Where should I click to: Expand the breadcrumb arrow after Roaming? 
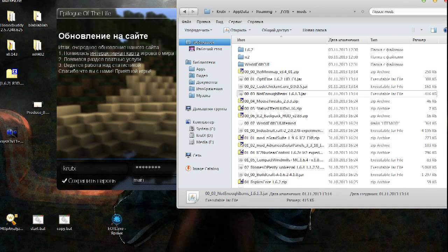tap(276, 12)
